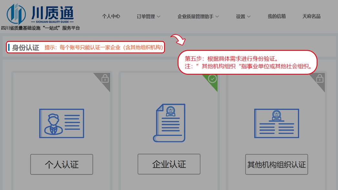Viewport: 338px width, 190px height.
Task: Click the green checkmark badge on 企业认证 card
Action: (x=212, y=79)
